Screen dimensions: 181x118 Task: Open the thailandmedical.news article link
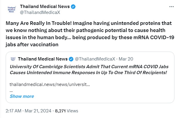[x=50, y=84]
